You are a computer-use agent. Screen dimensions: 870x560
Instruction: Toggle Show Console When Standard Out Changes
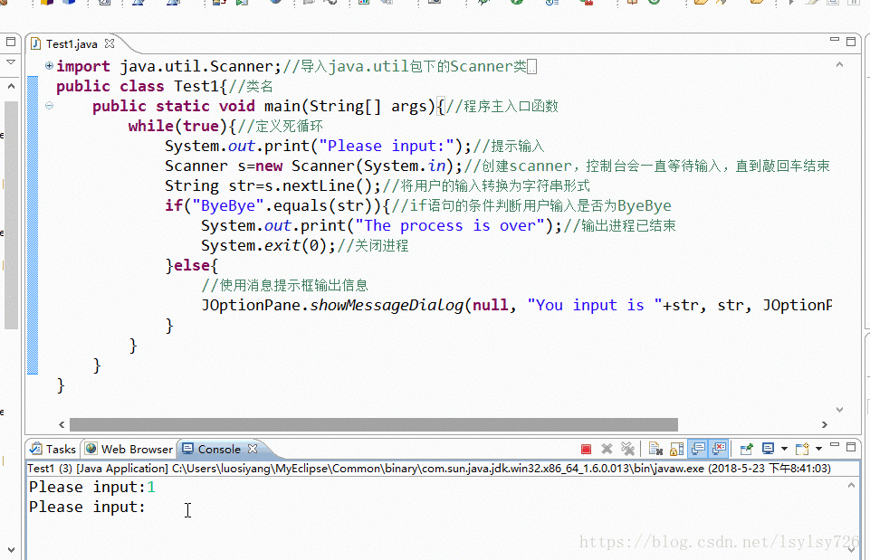tap(696, 448)
